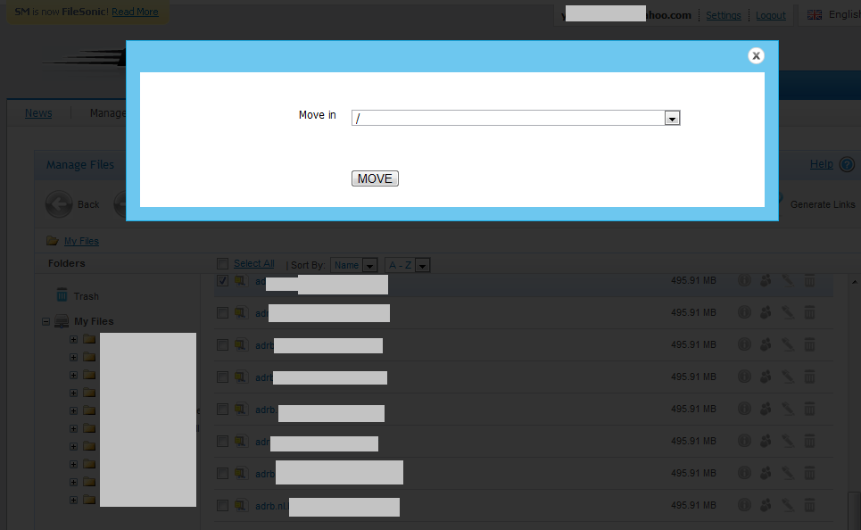861x530 pixels.
Task: Click the Select All link
Action: click(x=253, y=263)
